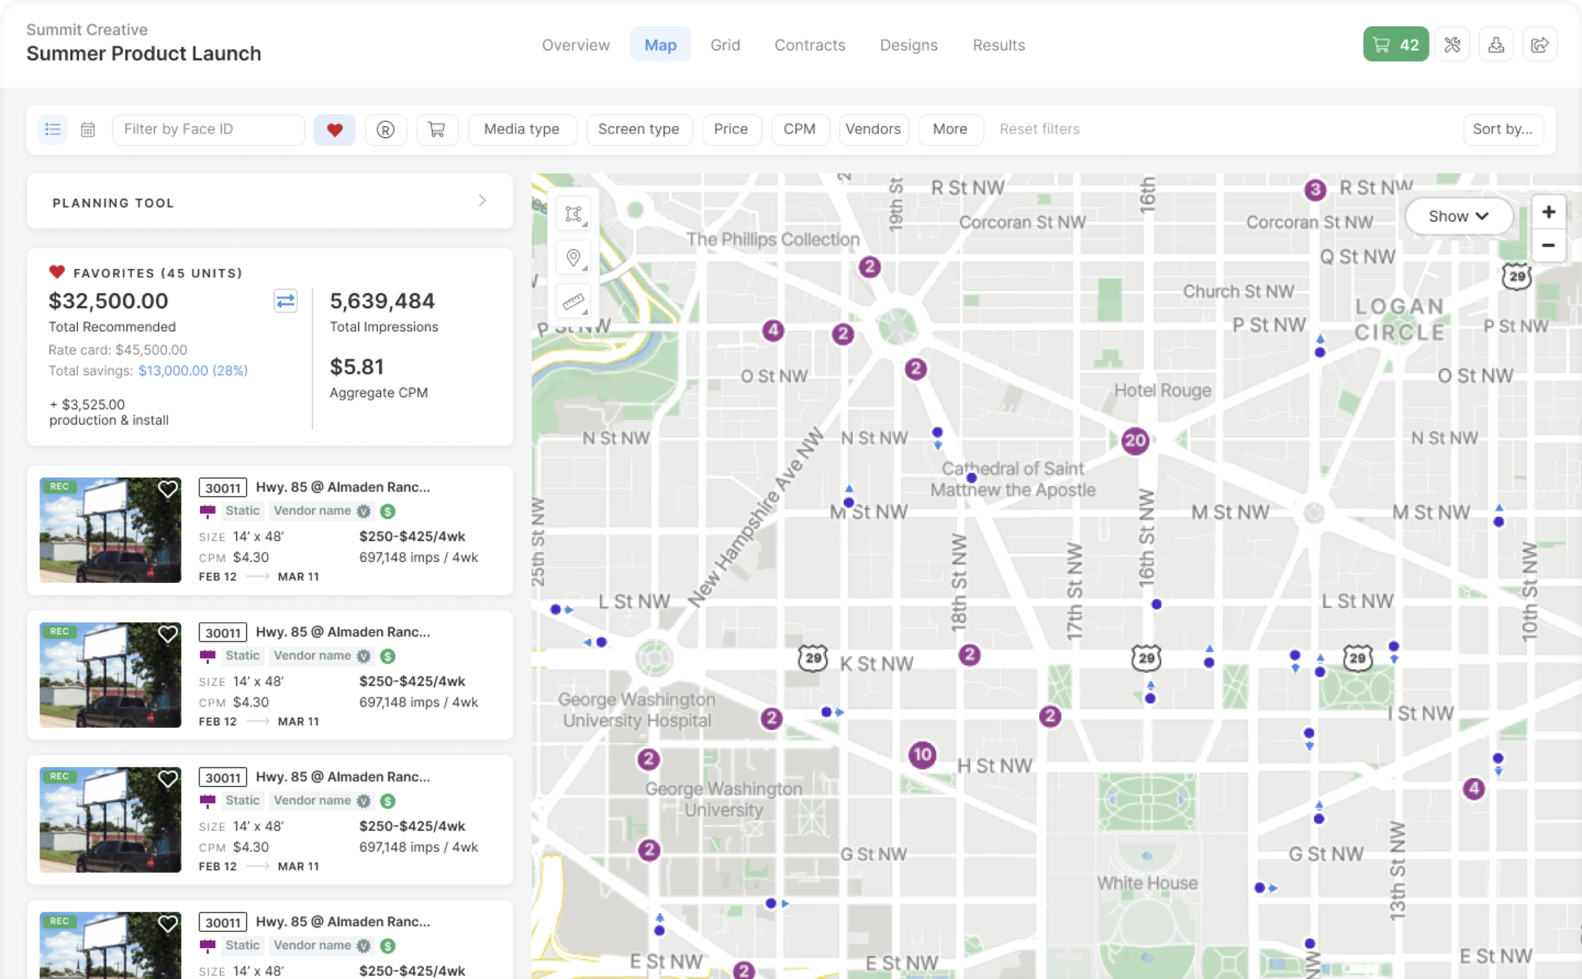
Task: Switch to the Grid tab
Action: (725, 45)
